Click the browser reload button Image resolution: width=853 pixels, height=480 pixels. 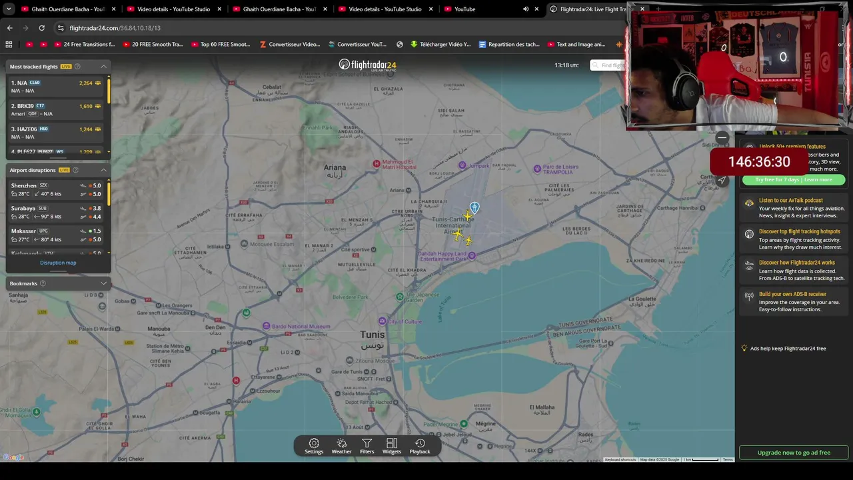(x=41, y=28)
